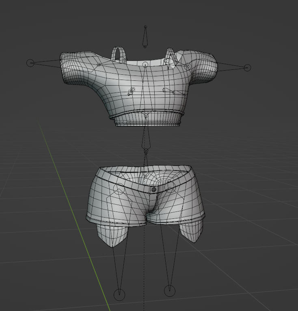Click the bone joint between shirt and shorts
This screenshot has height=311, width=298.
tap(146, 151)
